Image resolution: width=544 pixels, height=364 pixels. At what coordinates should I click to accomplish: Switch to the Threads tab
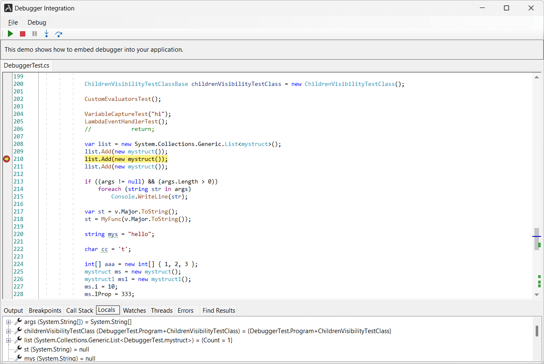click(162, 310)
